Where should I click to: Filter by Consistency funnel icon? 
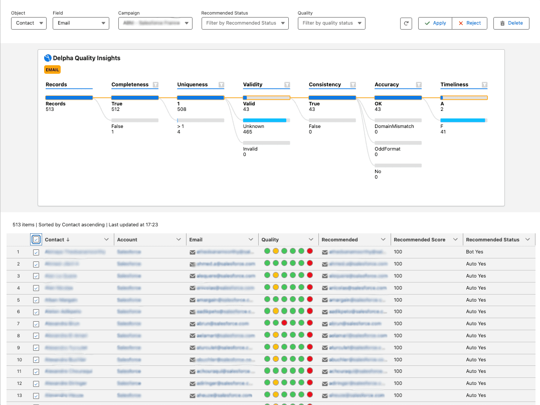point(353,85)
